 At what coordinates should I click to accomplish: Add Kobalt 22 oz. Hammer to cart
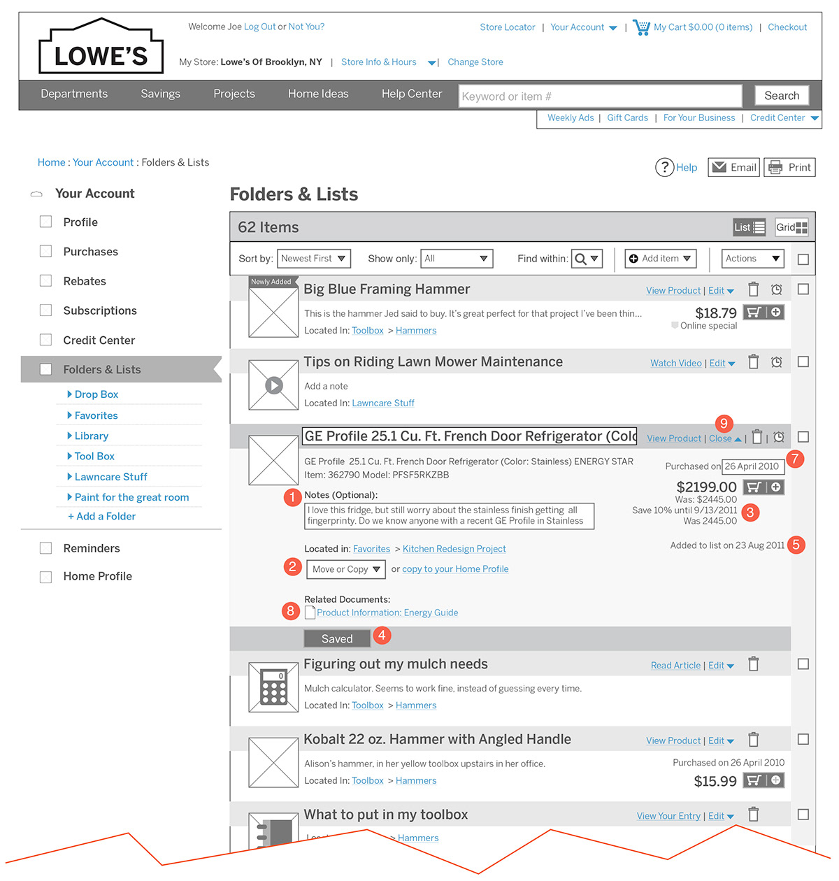[763, 780]
